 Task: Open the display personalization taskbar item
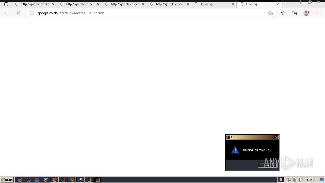[80, 180]
